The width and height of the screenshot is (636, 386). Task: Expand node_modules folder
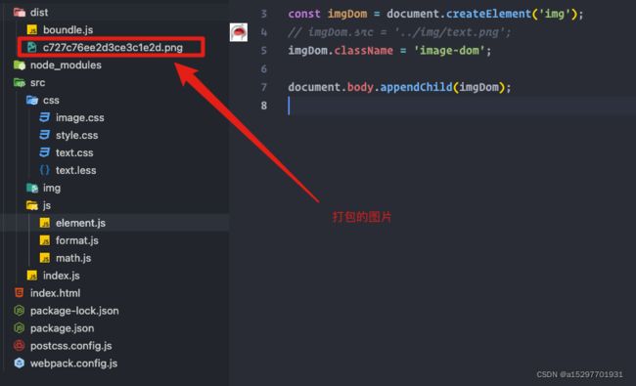tap(66, 65)
